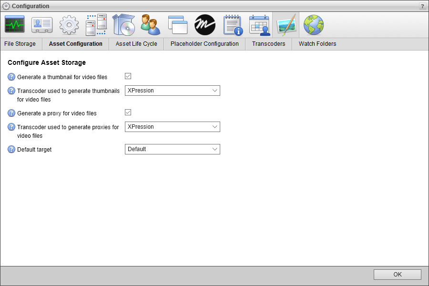Screen dimensions: 429x286
Task: Open the software package installation icon
Action: click(123, 24)
